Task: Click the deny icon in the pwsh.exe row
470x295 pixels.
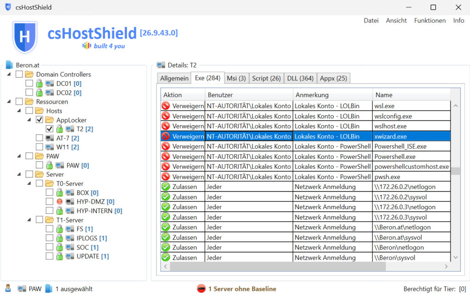Action: (166, 176)
